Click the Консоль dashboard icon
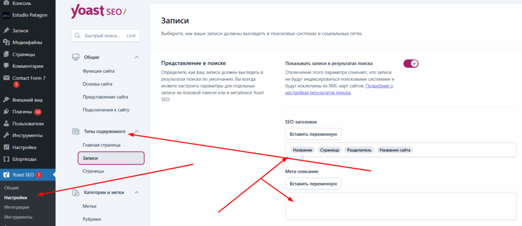Viewport: 522px width, 226px height. [x=6, y=4]
